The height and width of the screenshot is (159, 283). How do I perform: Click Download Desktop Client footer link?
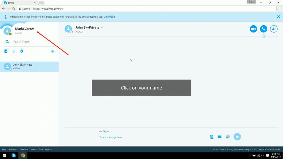click(31, 149)
